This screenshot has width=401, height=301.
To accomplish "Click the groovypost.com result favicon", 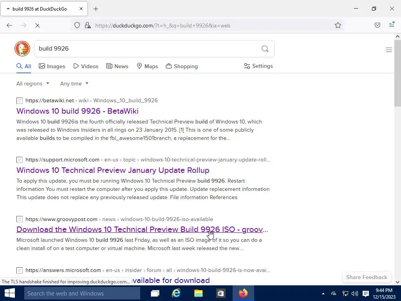I will 20,219.
